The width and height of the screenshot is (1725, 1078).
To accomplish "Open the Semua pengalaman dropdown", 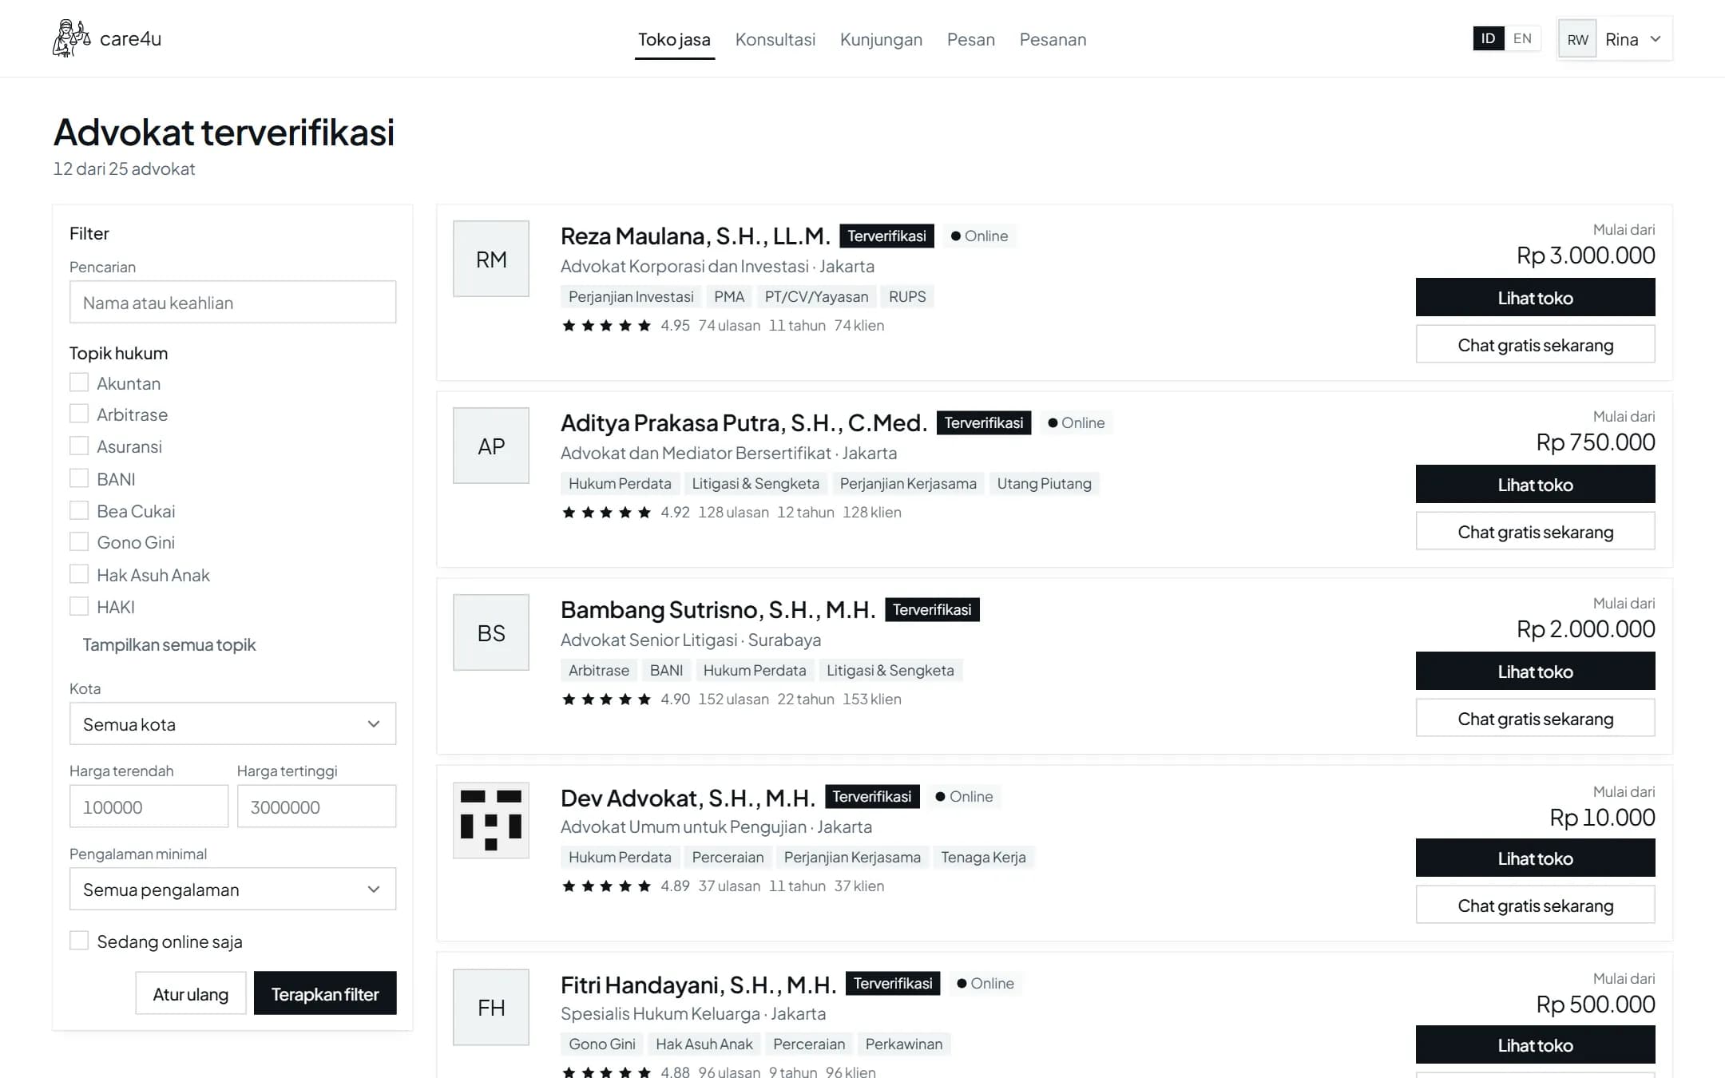I will tap(232, 889).
